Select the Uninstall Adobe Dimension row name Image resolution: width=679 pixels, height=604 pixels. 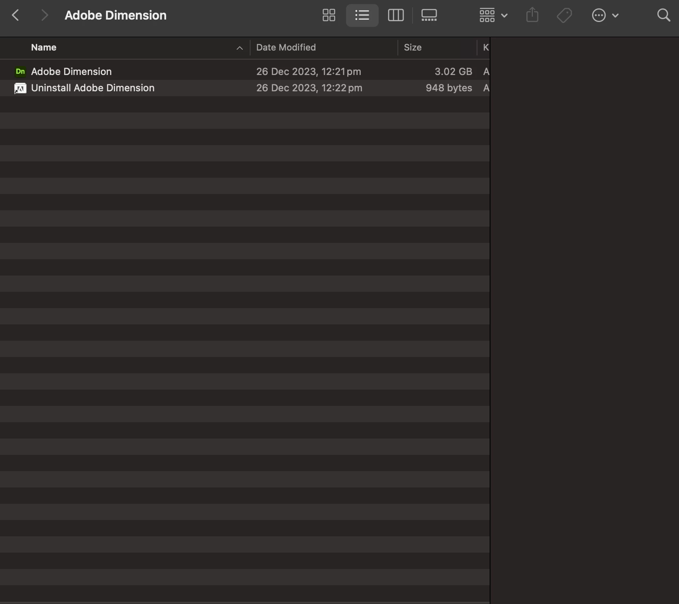pyautogui.click(x=93, y=88)
